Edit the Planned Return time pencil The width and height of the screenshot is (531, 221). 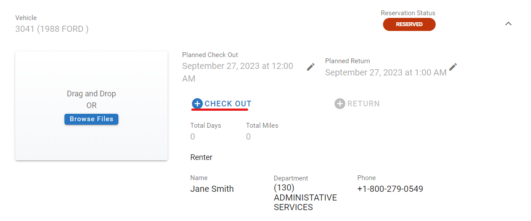coord(453,67)
